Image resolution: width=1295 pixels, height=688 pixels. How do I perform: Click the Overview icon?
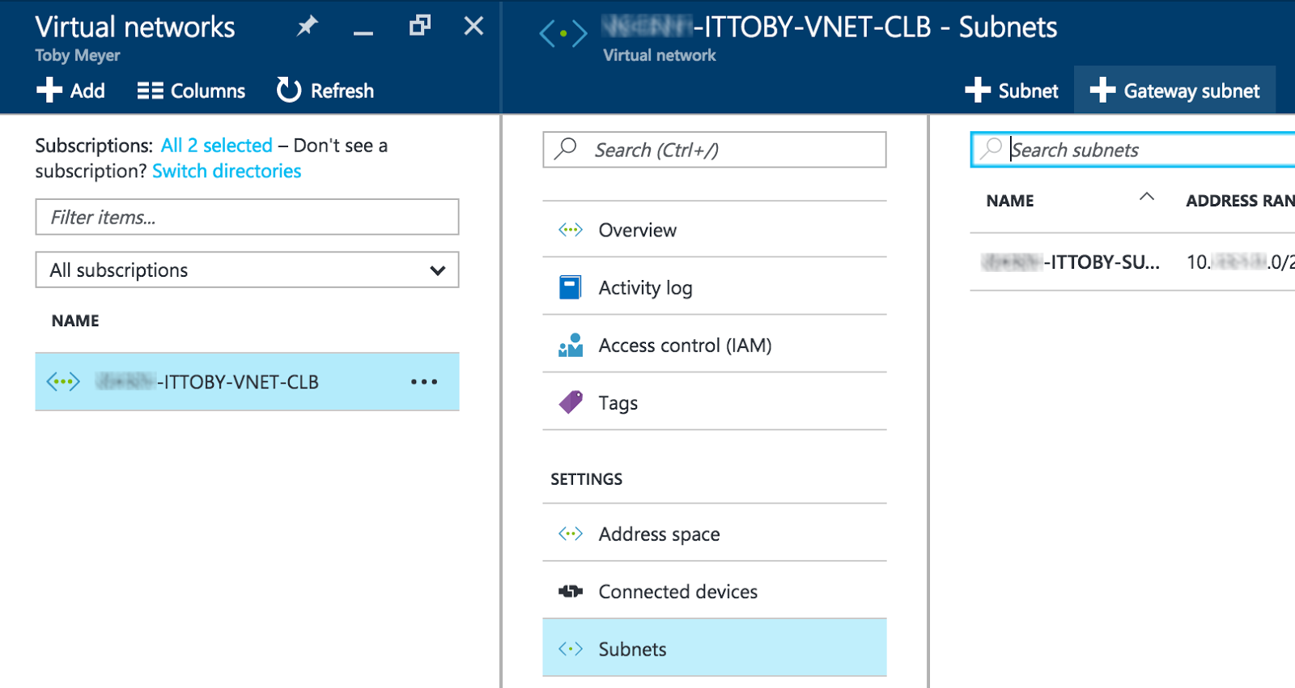(x=571, y=230)
